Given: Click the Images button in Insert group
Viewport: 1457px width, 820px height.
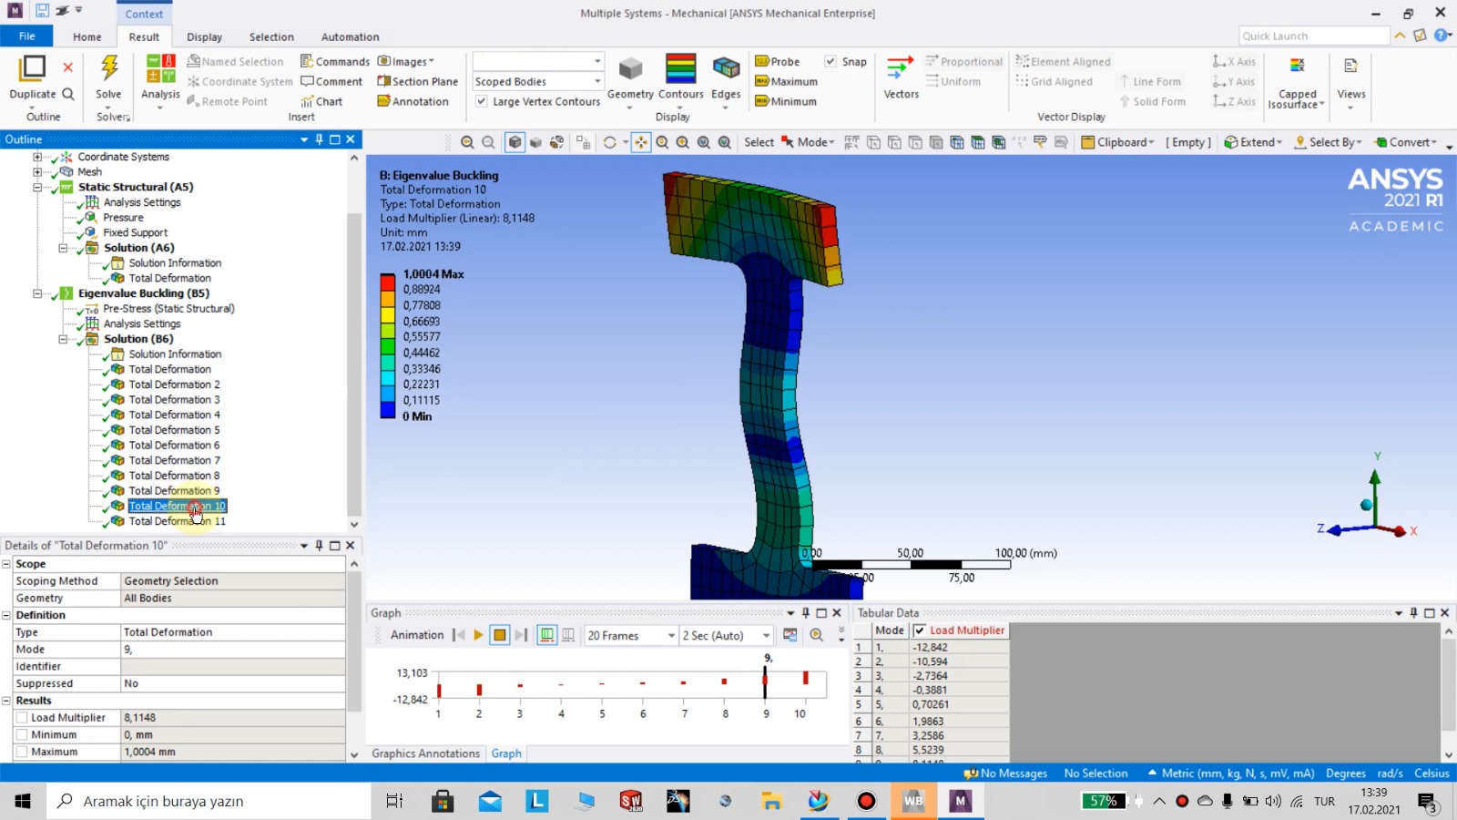Looking at the screenshot, I should (406, 61).
